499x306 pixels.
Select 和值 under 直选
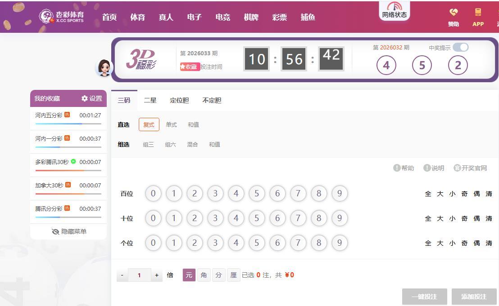[194, 125]
